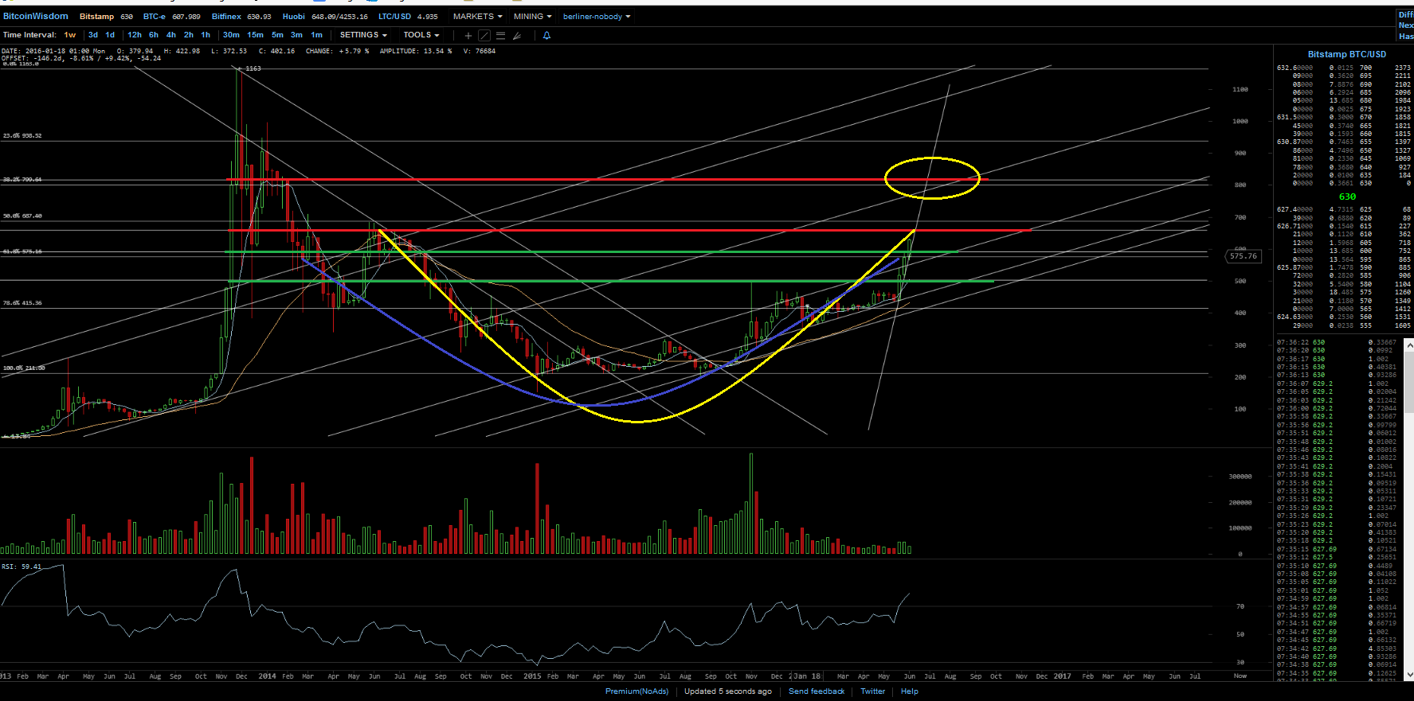Viewport: 1414px width, 701px height.
Task: Open the Help footer link
Action: point(909,691)
